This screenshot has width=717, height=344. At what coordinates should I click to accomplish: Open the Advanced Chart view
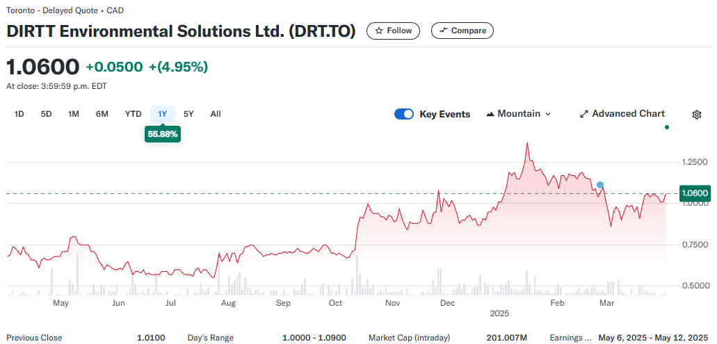pyautogui.click(x=622, y=114)
